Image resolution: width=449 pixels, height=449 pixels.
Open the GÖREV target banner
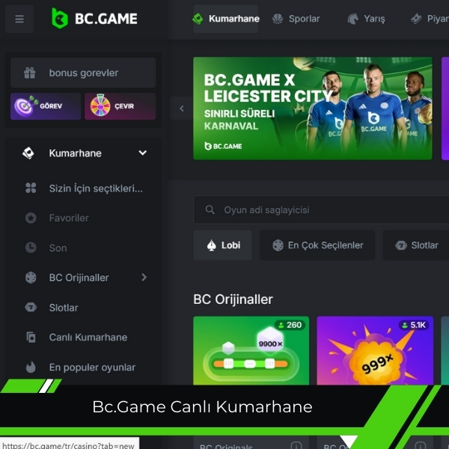pyautogui.click(x=46, y=106)
